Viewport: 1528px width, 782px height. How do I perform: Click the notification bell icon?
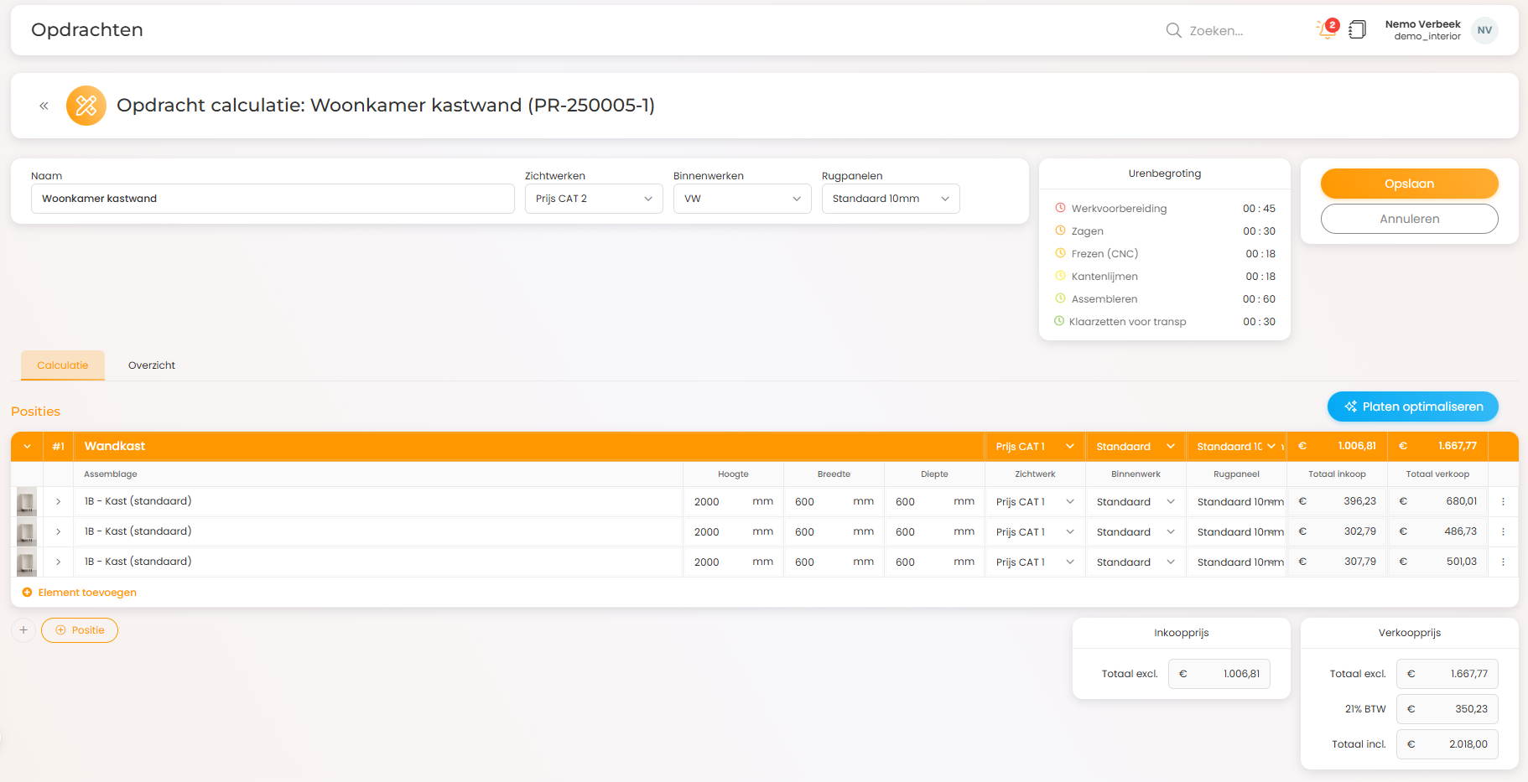pos(1327,30)
